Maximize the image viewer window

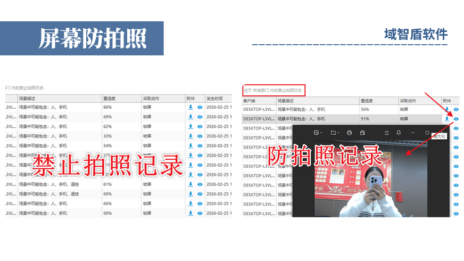(x=427, y=133)
